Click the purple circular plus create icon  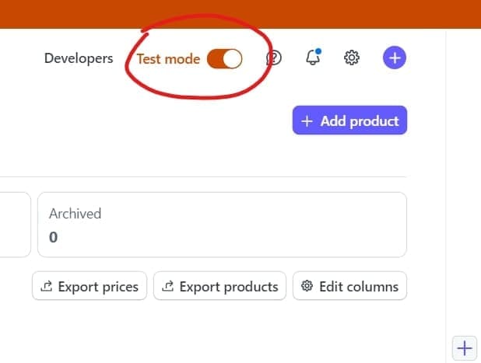(x=395, y=58)
